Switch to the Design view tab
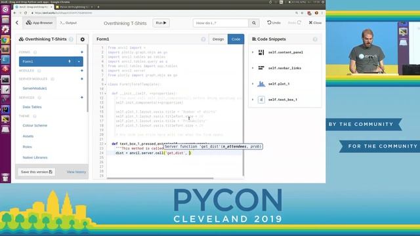Image resolution: width=420 pixels, height=236 pixels. pos(218,39)
